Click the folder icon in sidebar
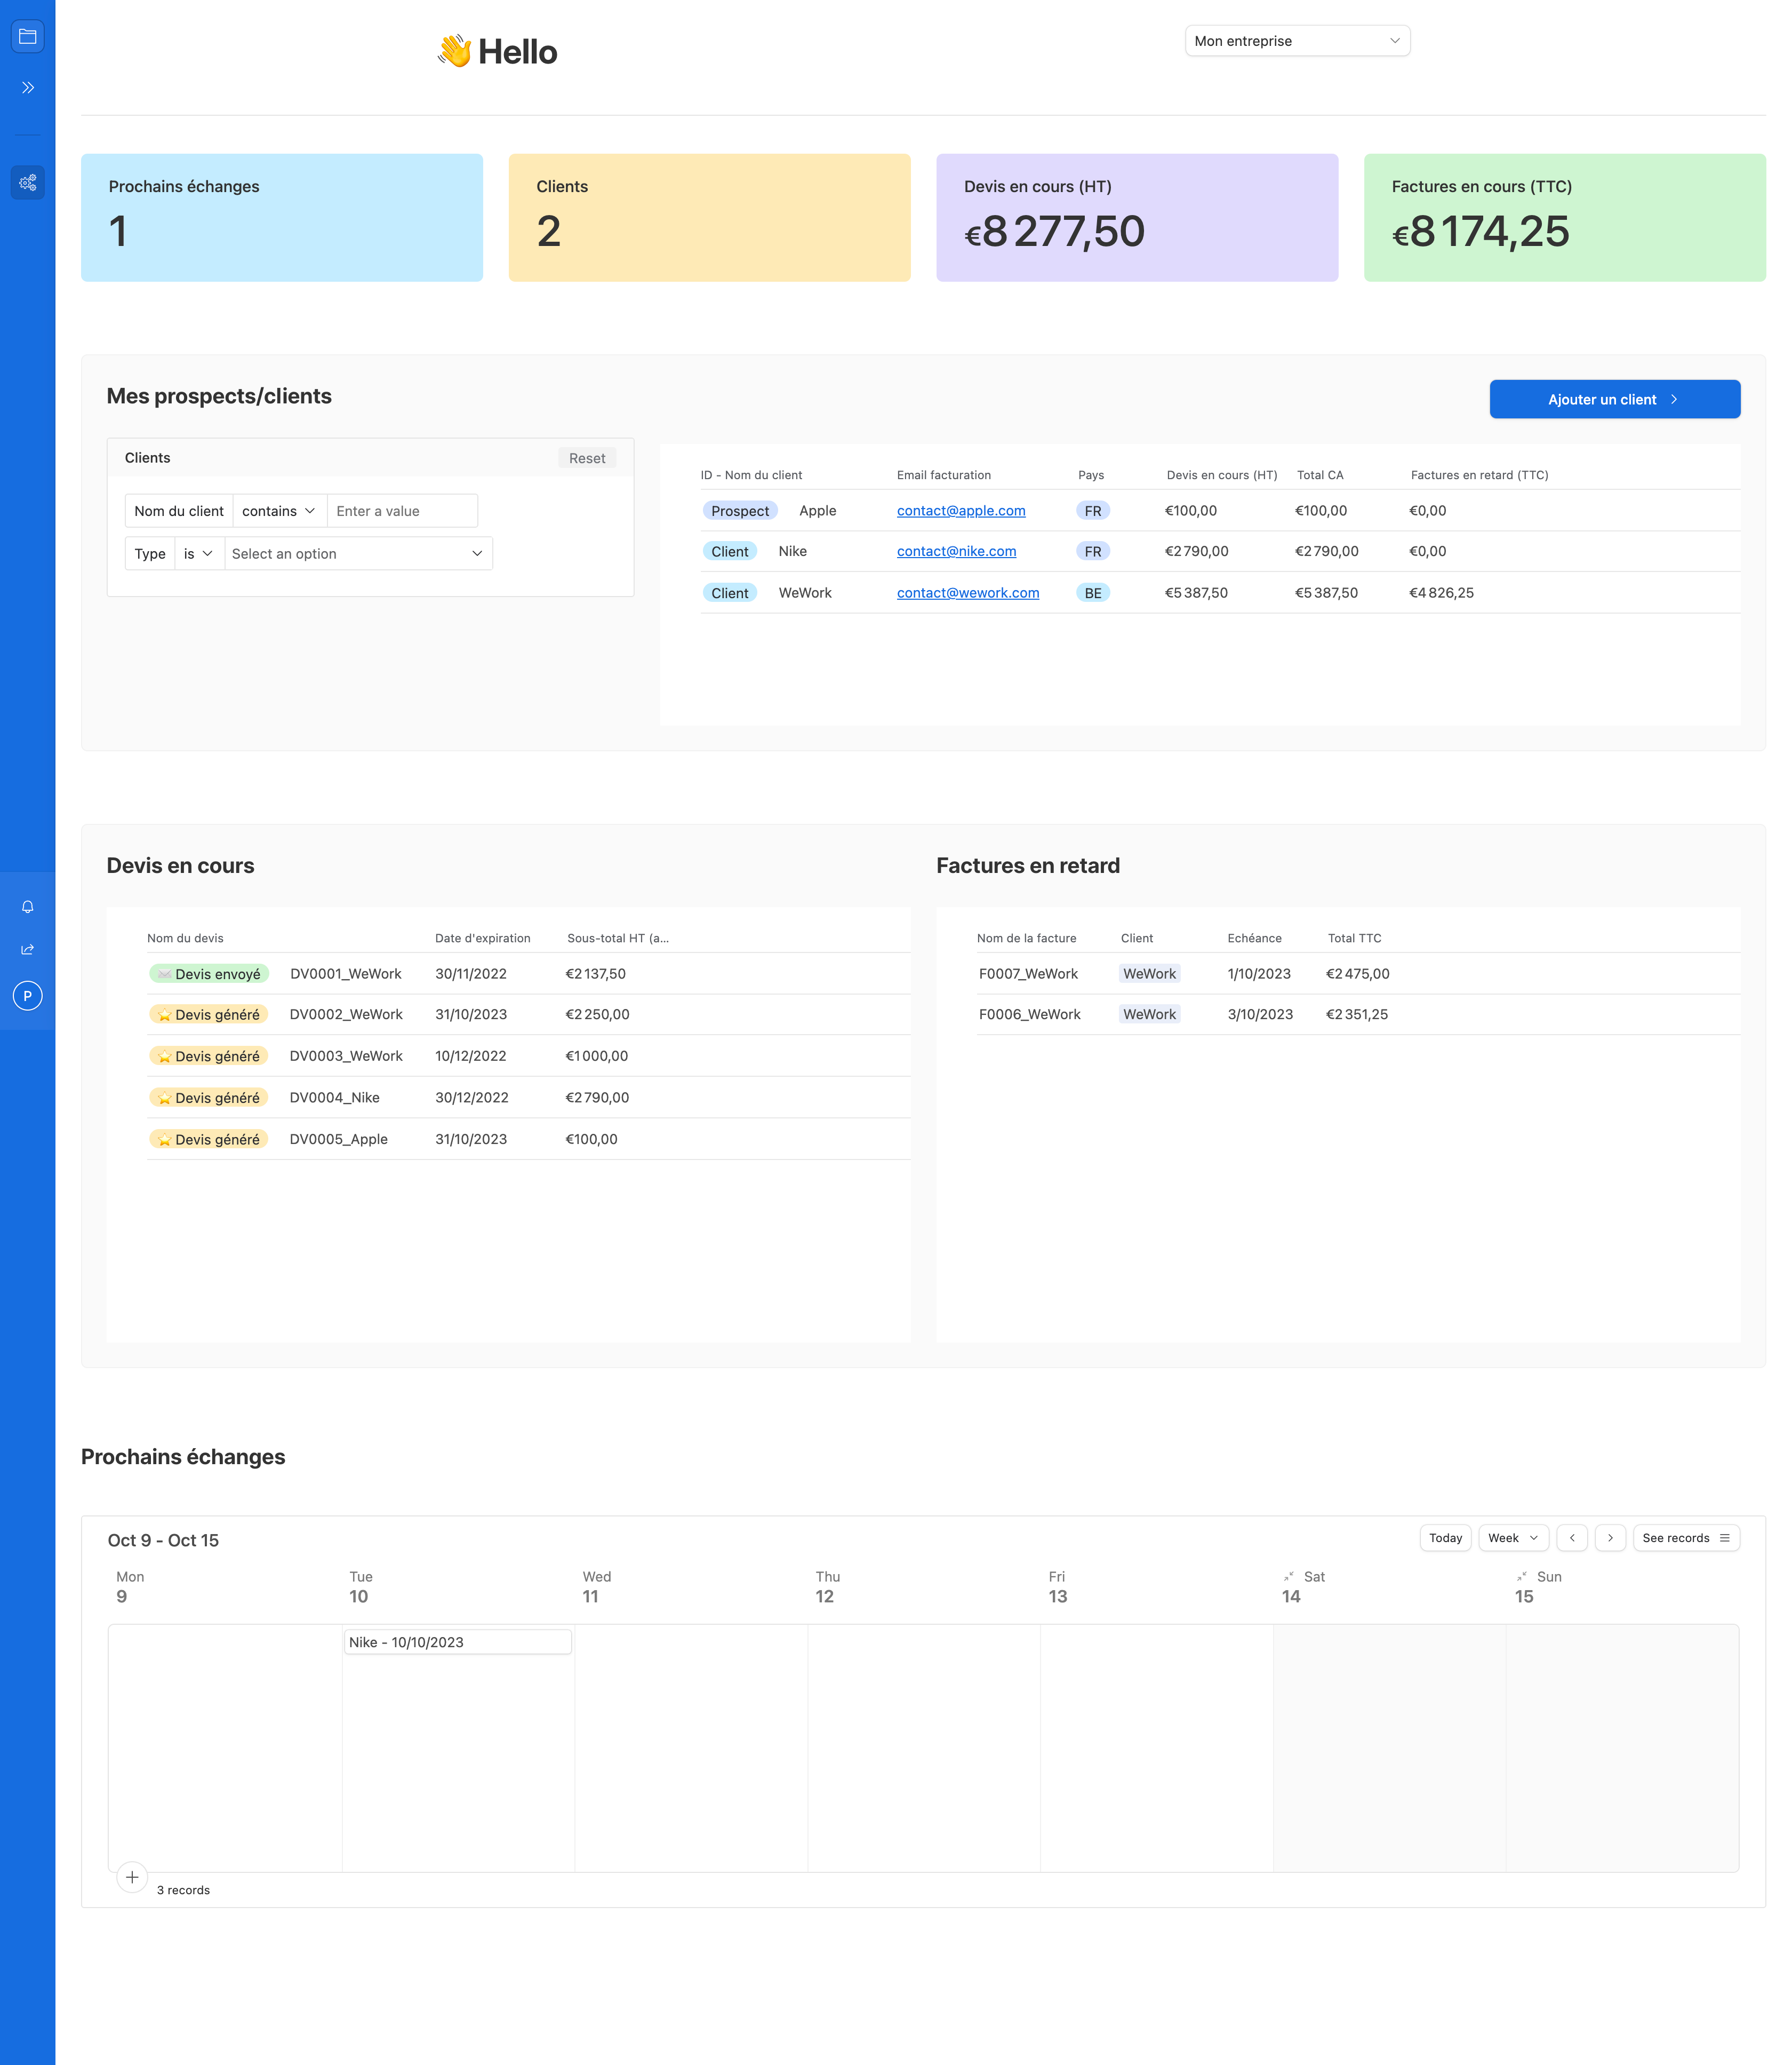Screen dimensions: 1792x2065 [x=28, y=37]
